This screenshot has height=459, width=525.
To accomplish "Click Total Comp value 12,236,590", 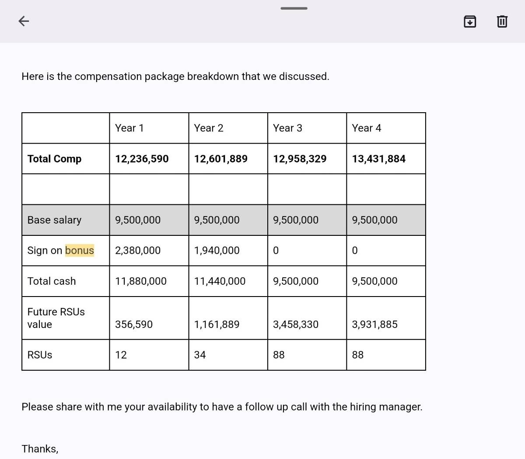I will pos(142,159).
